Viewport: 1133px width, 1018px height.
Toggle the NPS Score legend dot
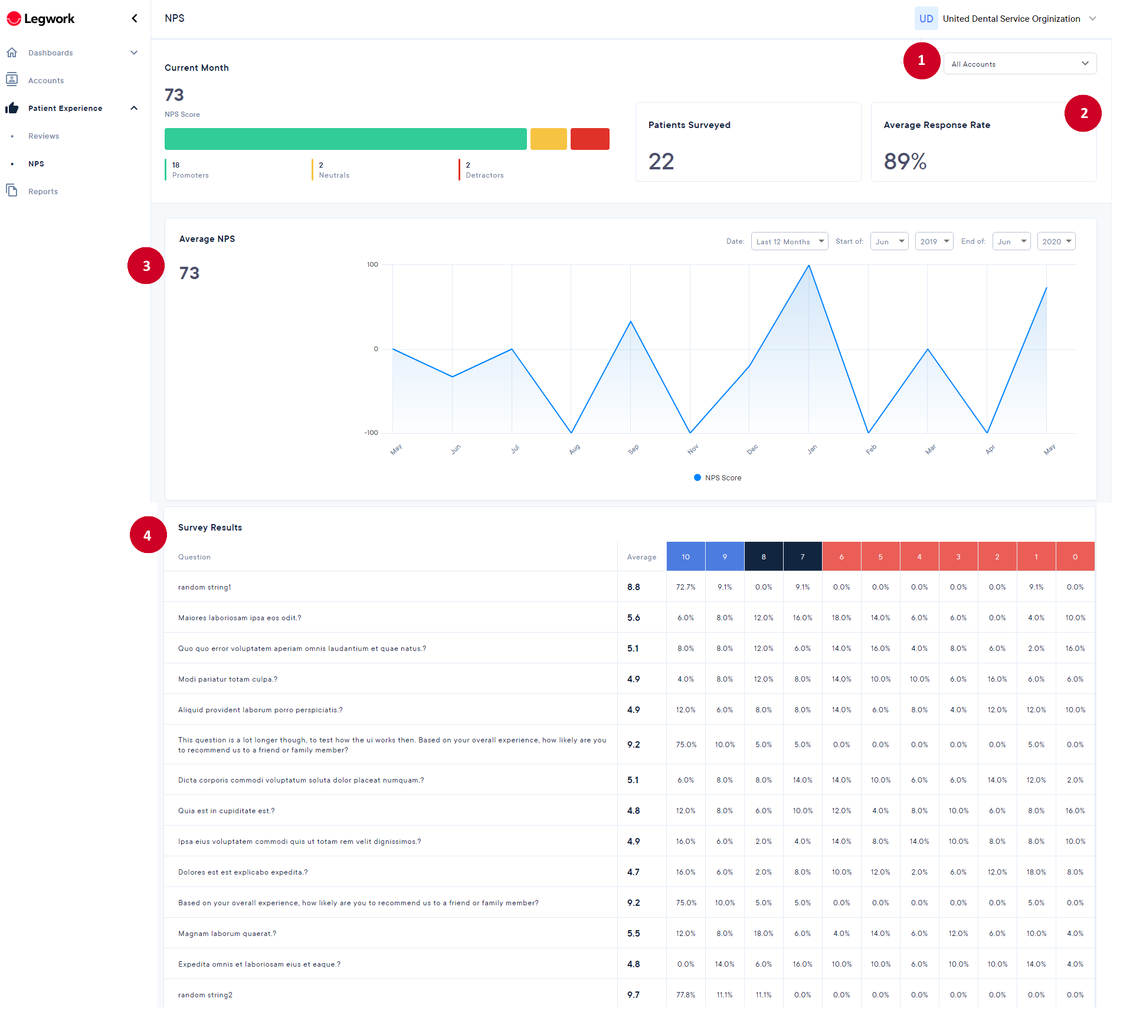(x=698, y=477)
